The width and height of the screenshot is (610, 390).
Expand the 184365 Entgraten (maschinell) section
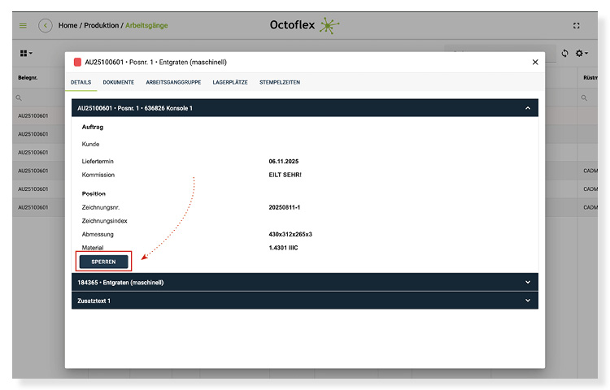[x=527, y=282]
